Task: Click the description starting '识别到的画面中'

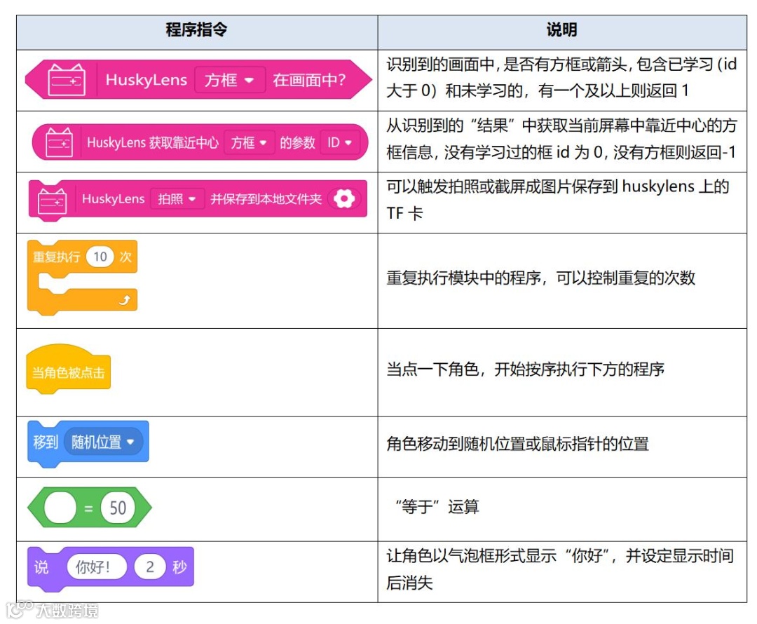Action: (561, 77)
